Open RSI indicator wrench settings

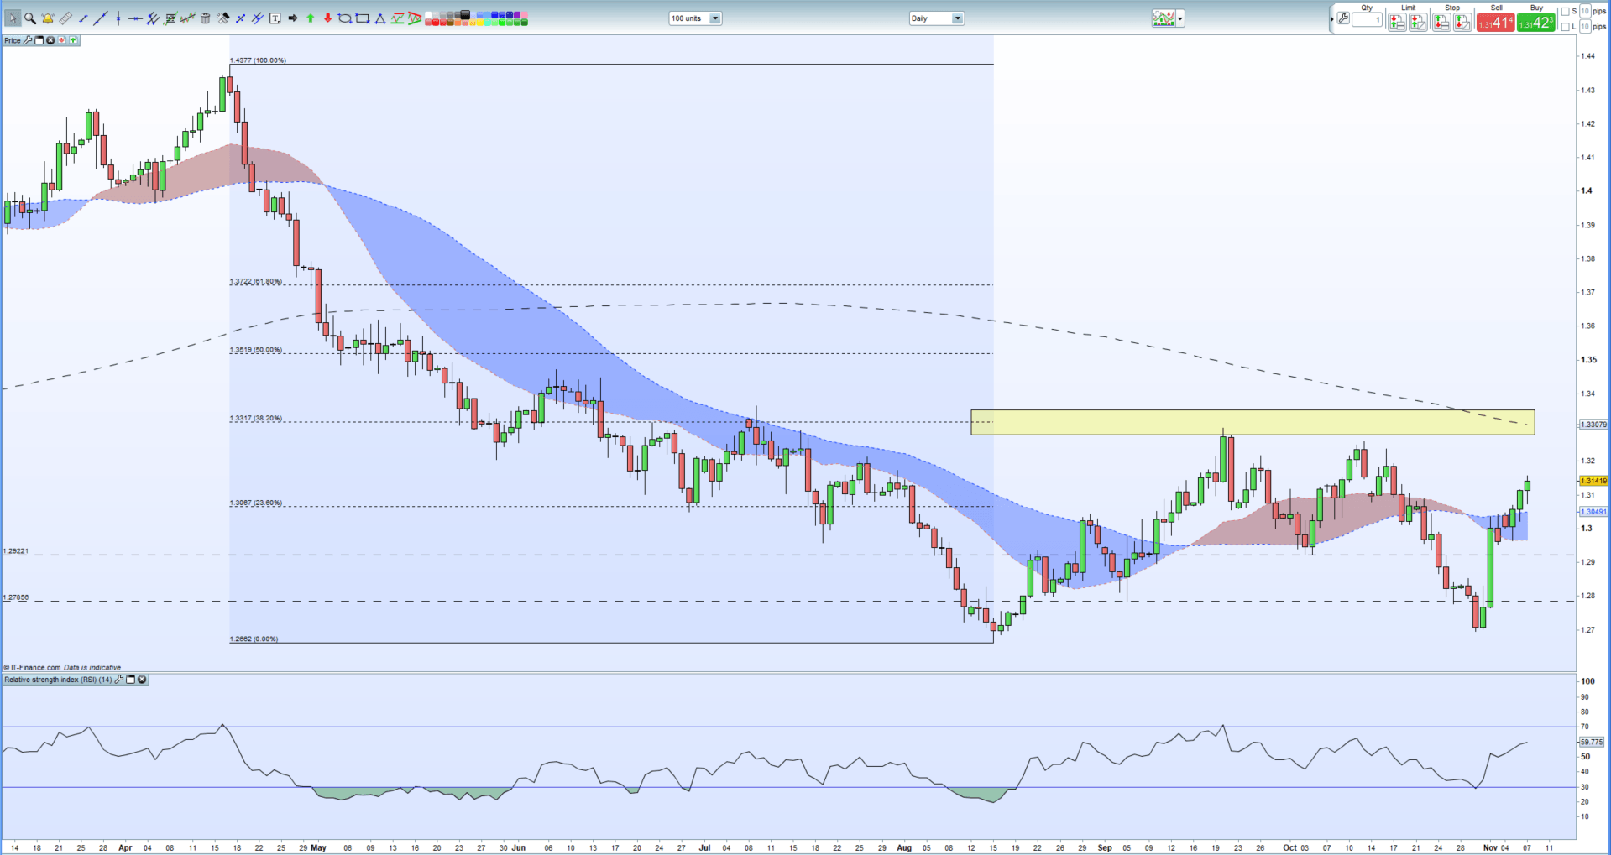(x=119, y=680)
